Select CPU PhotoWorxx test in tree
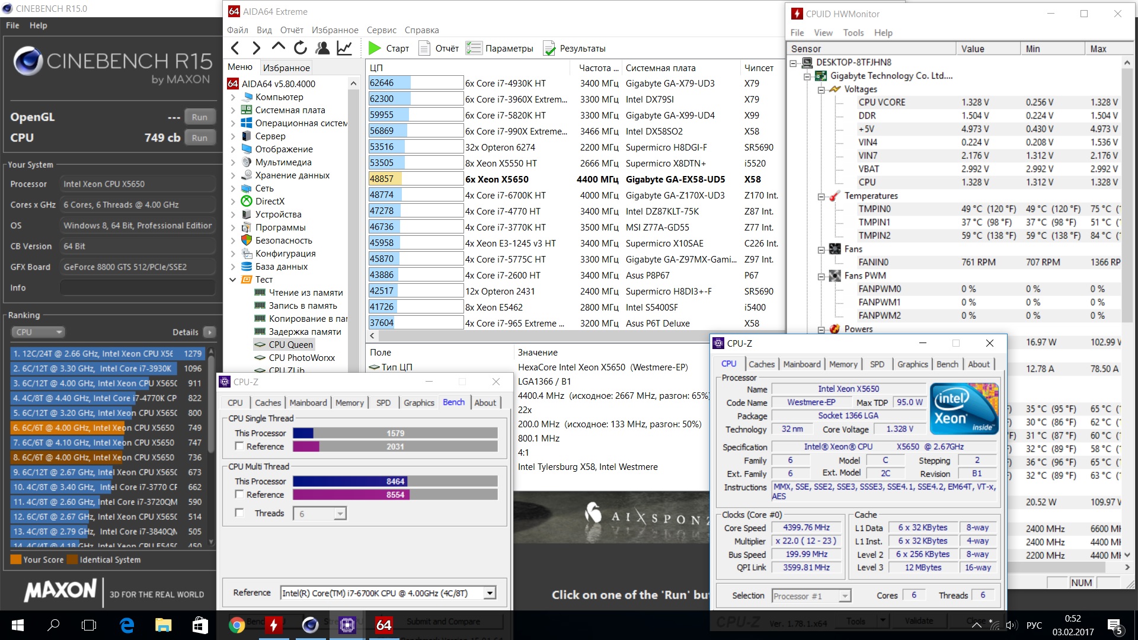The height and width of the screenshot is (640, 1138). 302,357
